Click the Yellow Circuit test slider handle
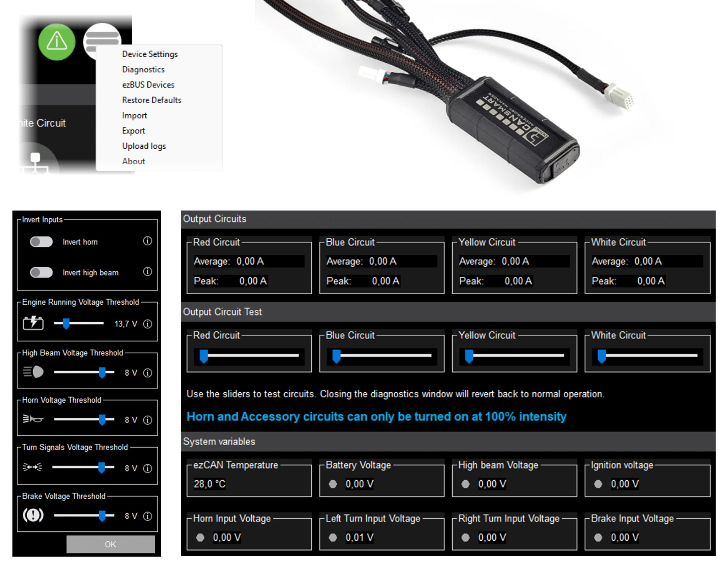Image resolution: width=727 pixels, height=568 pixels. 469,356
